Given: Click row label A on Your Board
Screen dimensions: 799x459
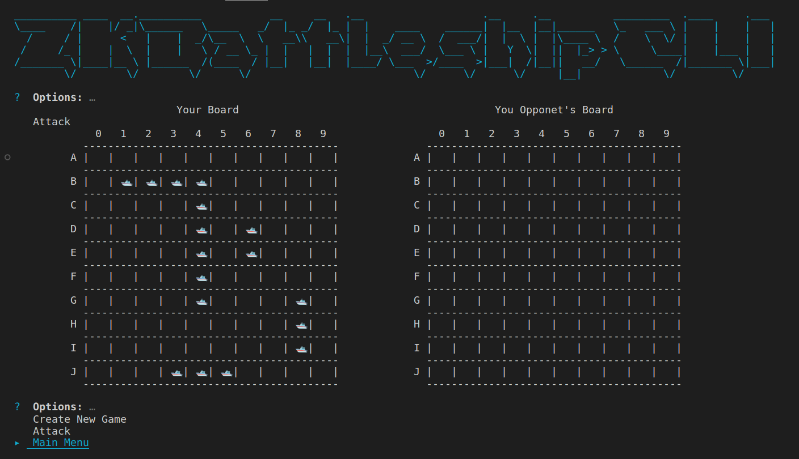Looking at the screenshot, I should 74,158.
